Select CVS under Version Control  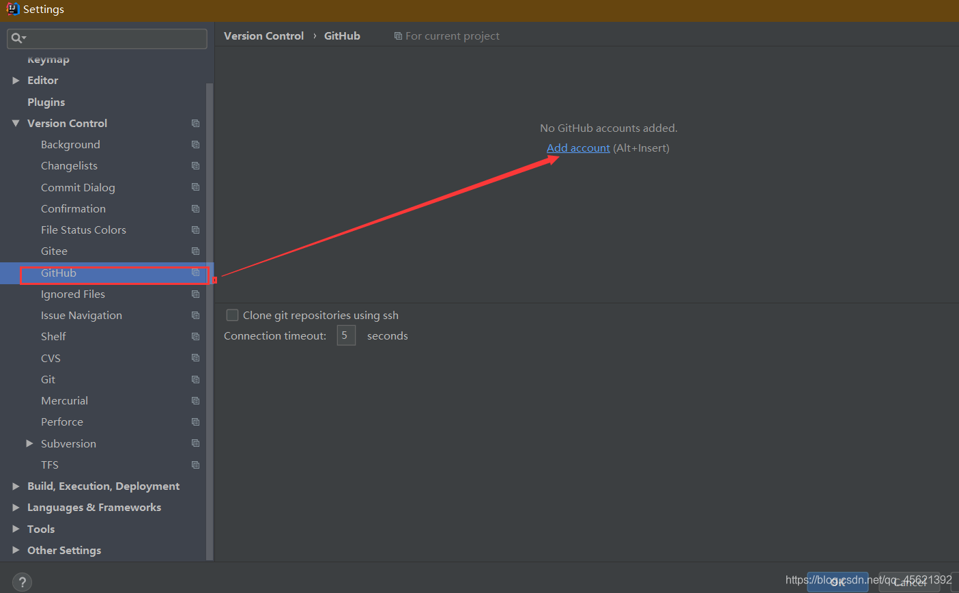point(51,358)
